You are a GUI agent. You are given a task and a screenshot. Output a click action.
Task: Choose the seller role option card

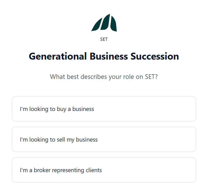pos(104,140)
